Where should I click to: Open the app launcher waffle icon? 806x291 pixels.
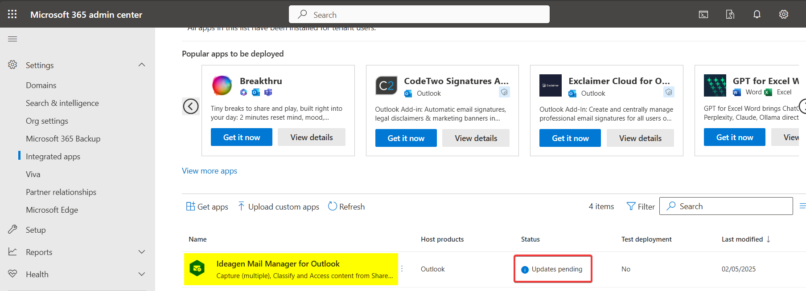tap(12, 14)
